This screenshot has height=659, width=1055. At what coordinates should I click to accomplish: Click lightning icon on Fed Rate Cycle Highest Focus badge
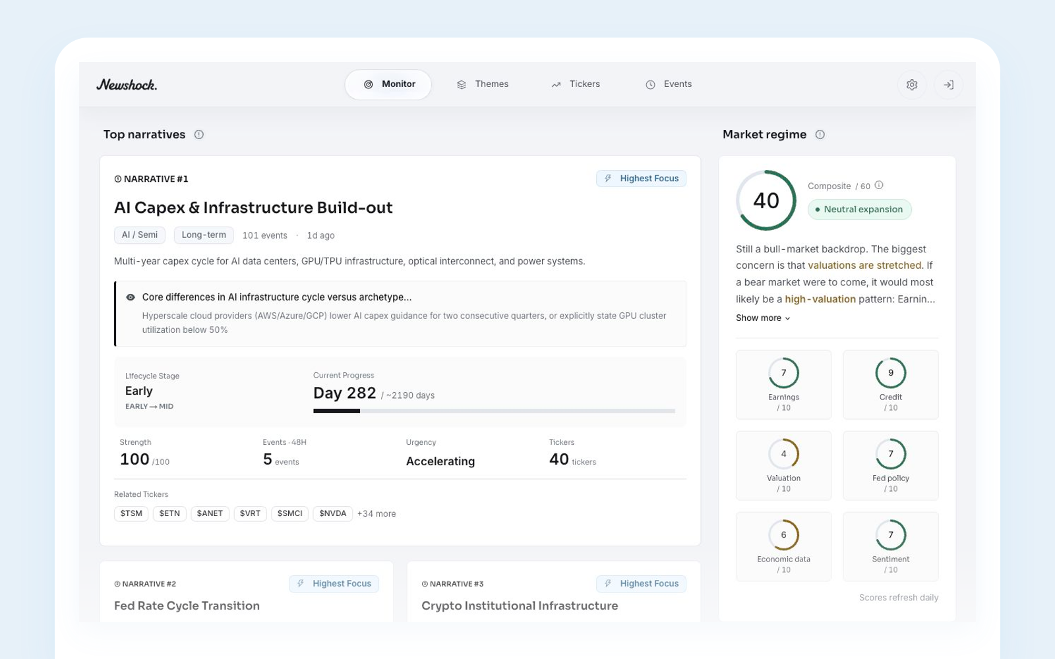tap(301, 584)
